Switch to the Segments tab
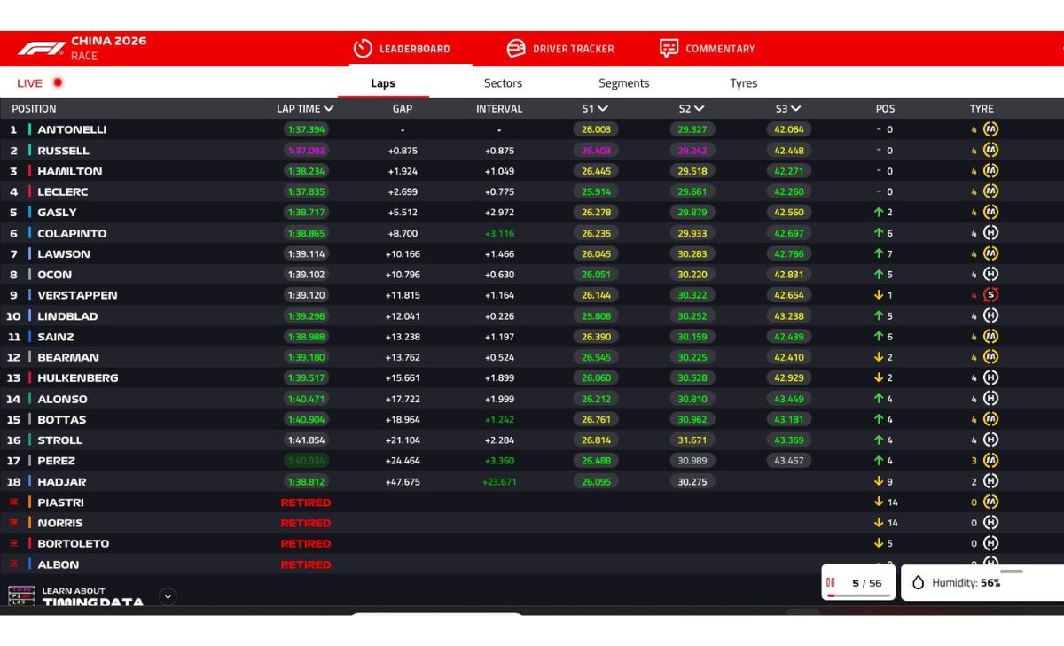This screenshot has width=1064, height=646. tap(623, 83)
